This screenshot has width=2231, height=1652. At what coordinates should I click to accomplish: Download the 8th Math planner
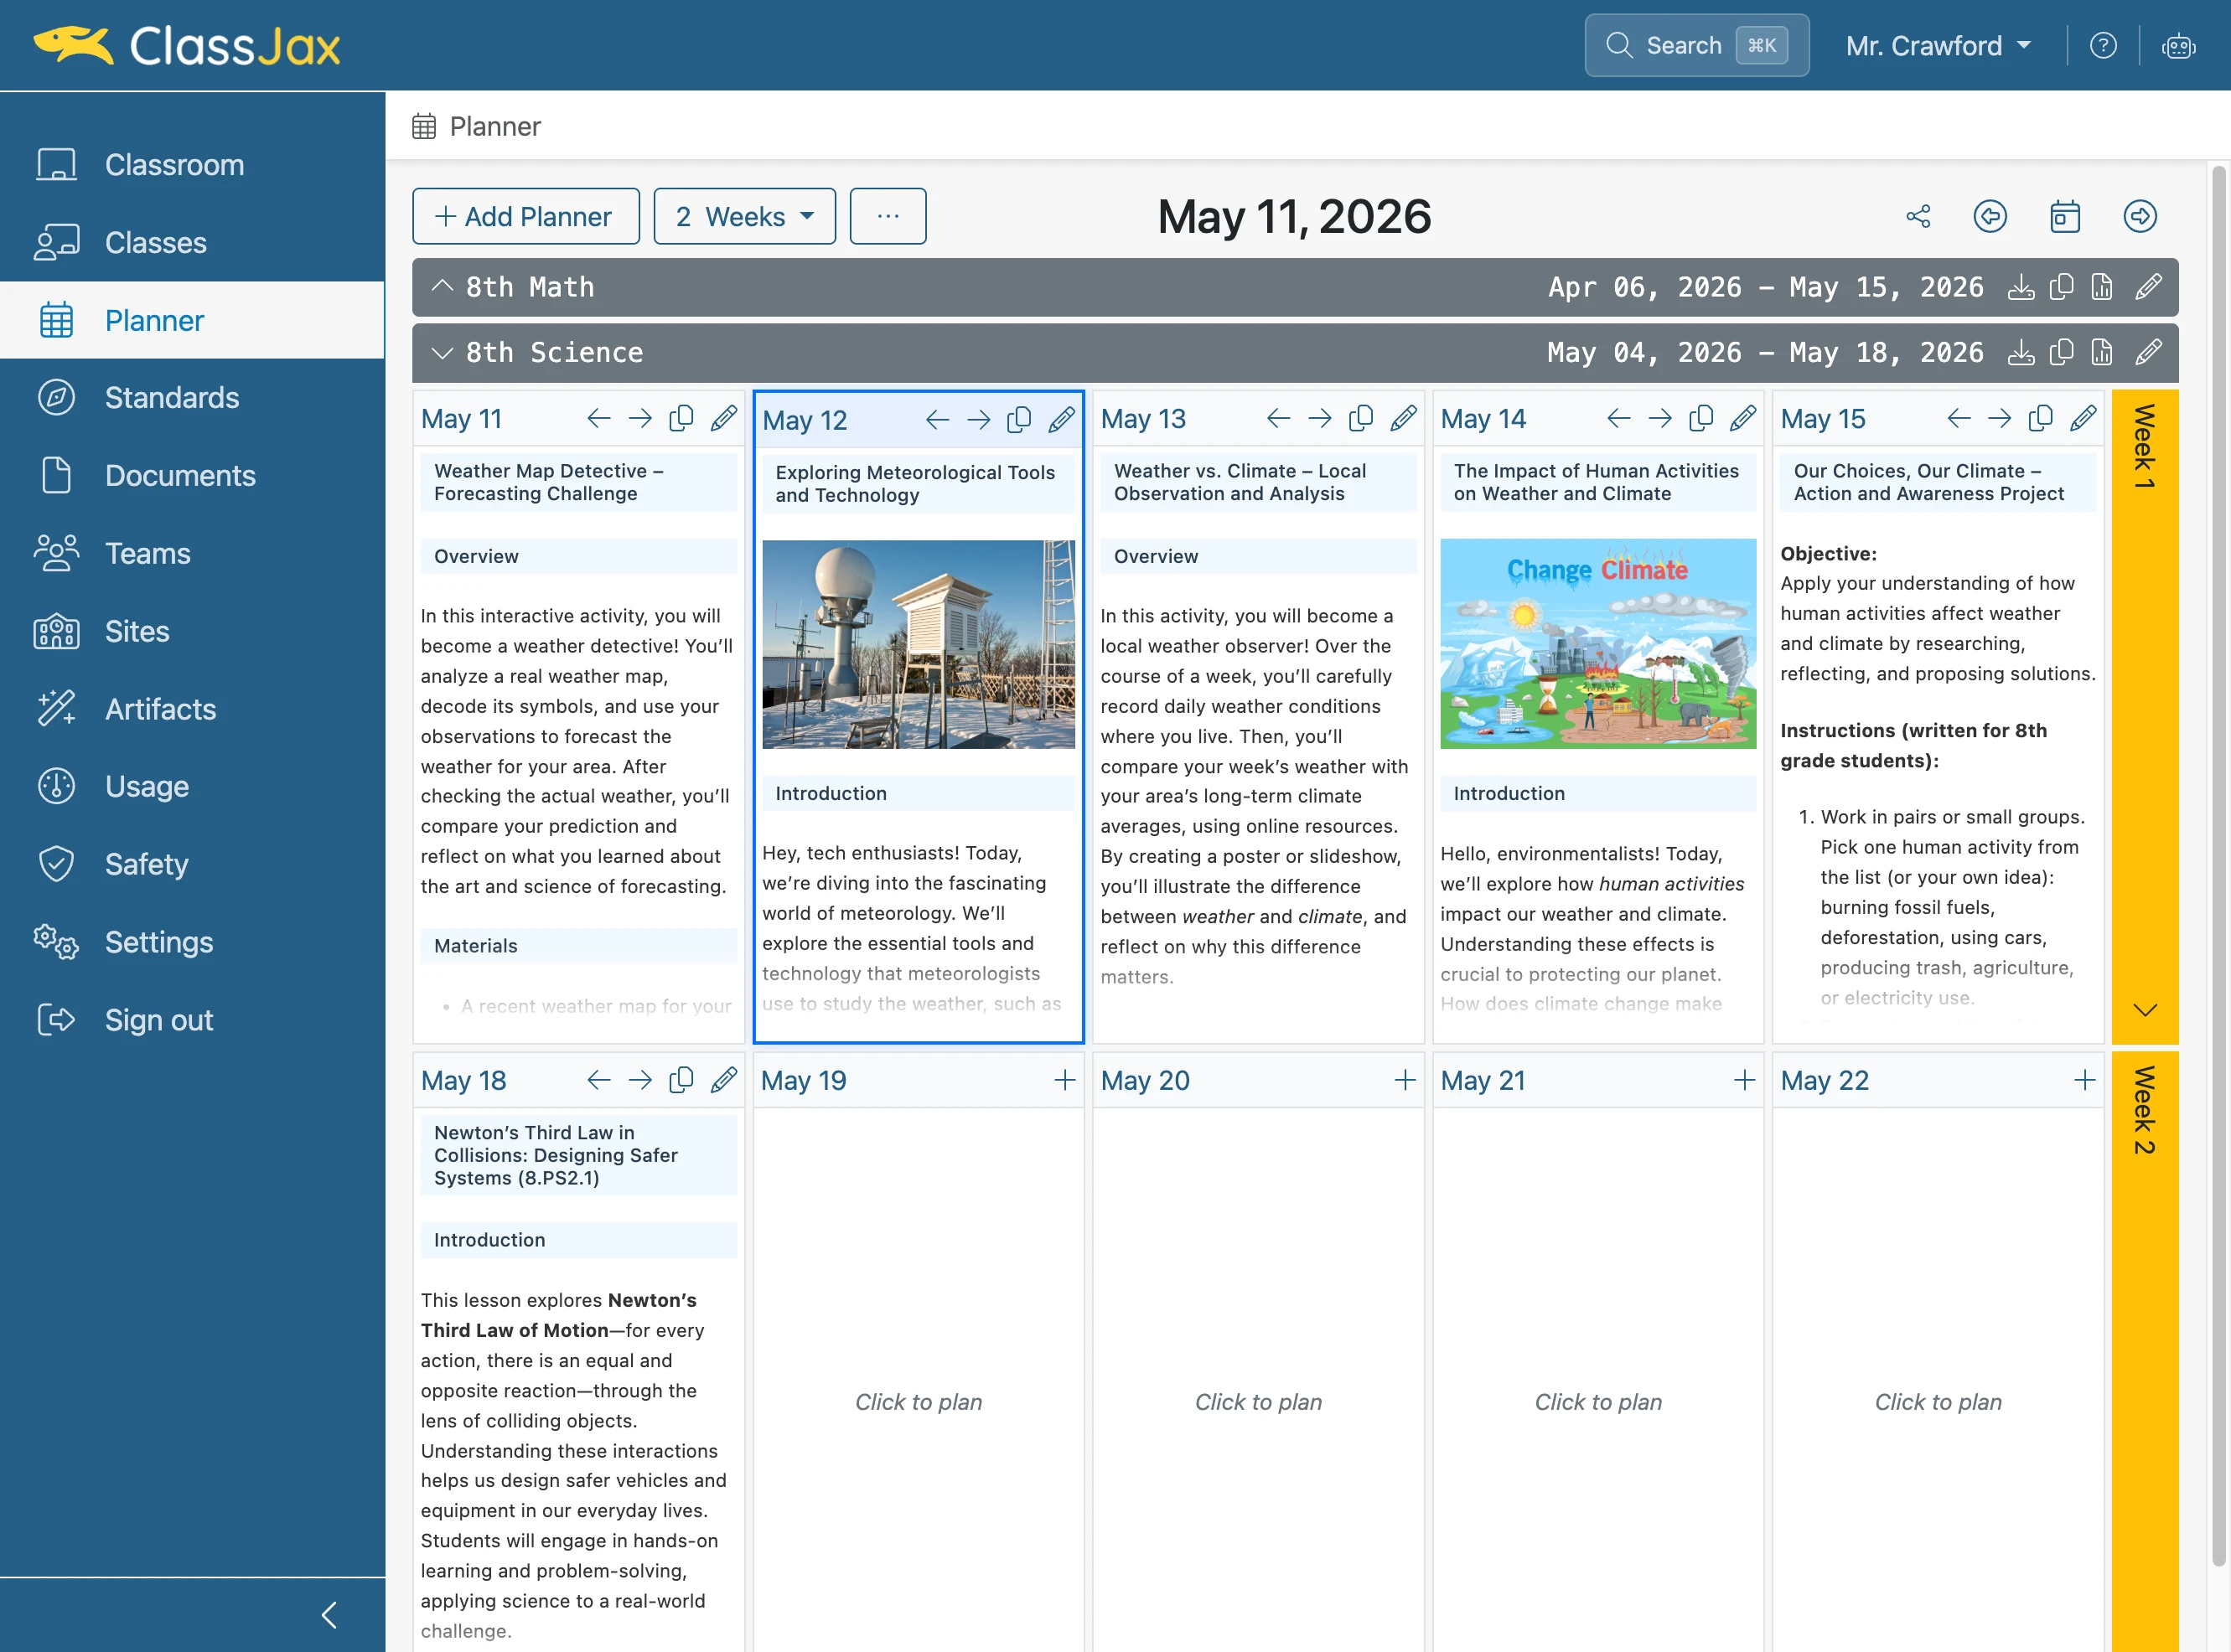(x=2021, y=287)
